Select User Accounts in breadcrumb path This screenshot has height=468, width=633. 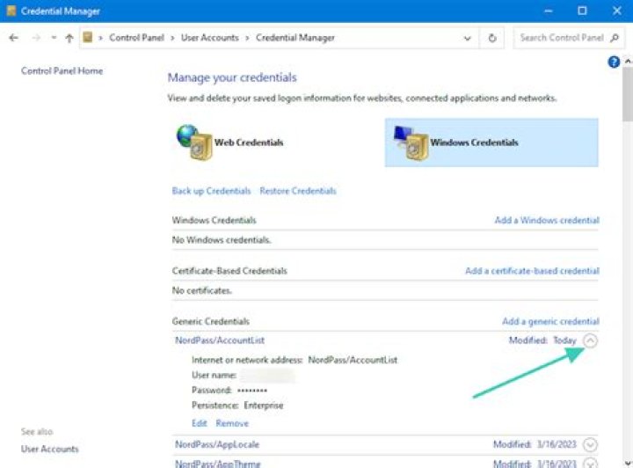[x=207, y=38]
